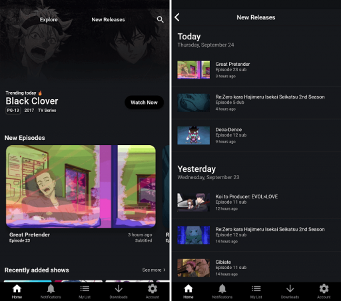This screenshot has width=341, height=301.
Task: Open Account gear in left screen navigation
Action: (x=153, y=289)
